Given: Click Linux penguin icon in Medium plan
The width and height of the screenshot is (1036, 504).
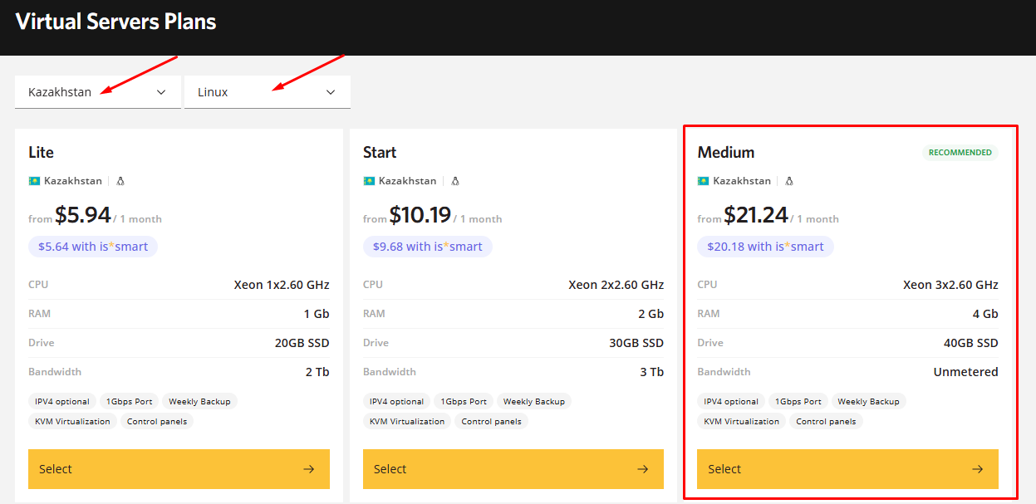Looking at the screenshot, I should (789, 181).
